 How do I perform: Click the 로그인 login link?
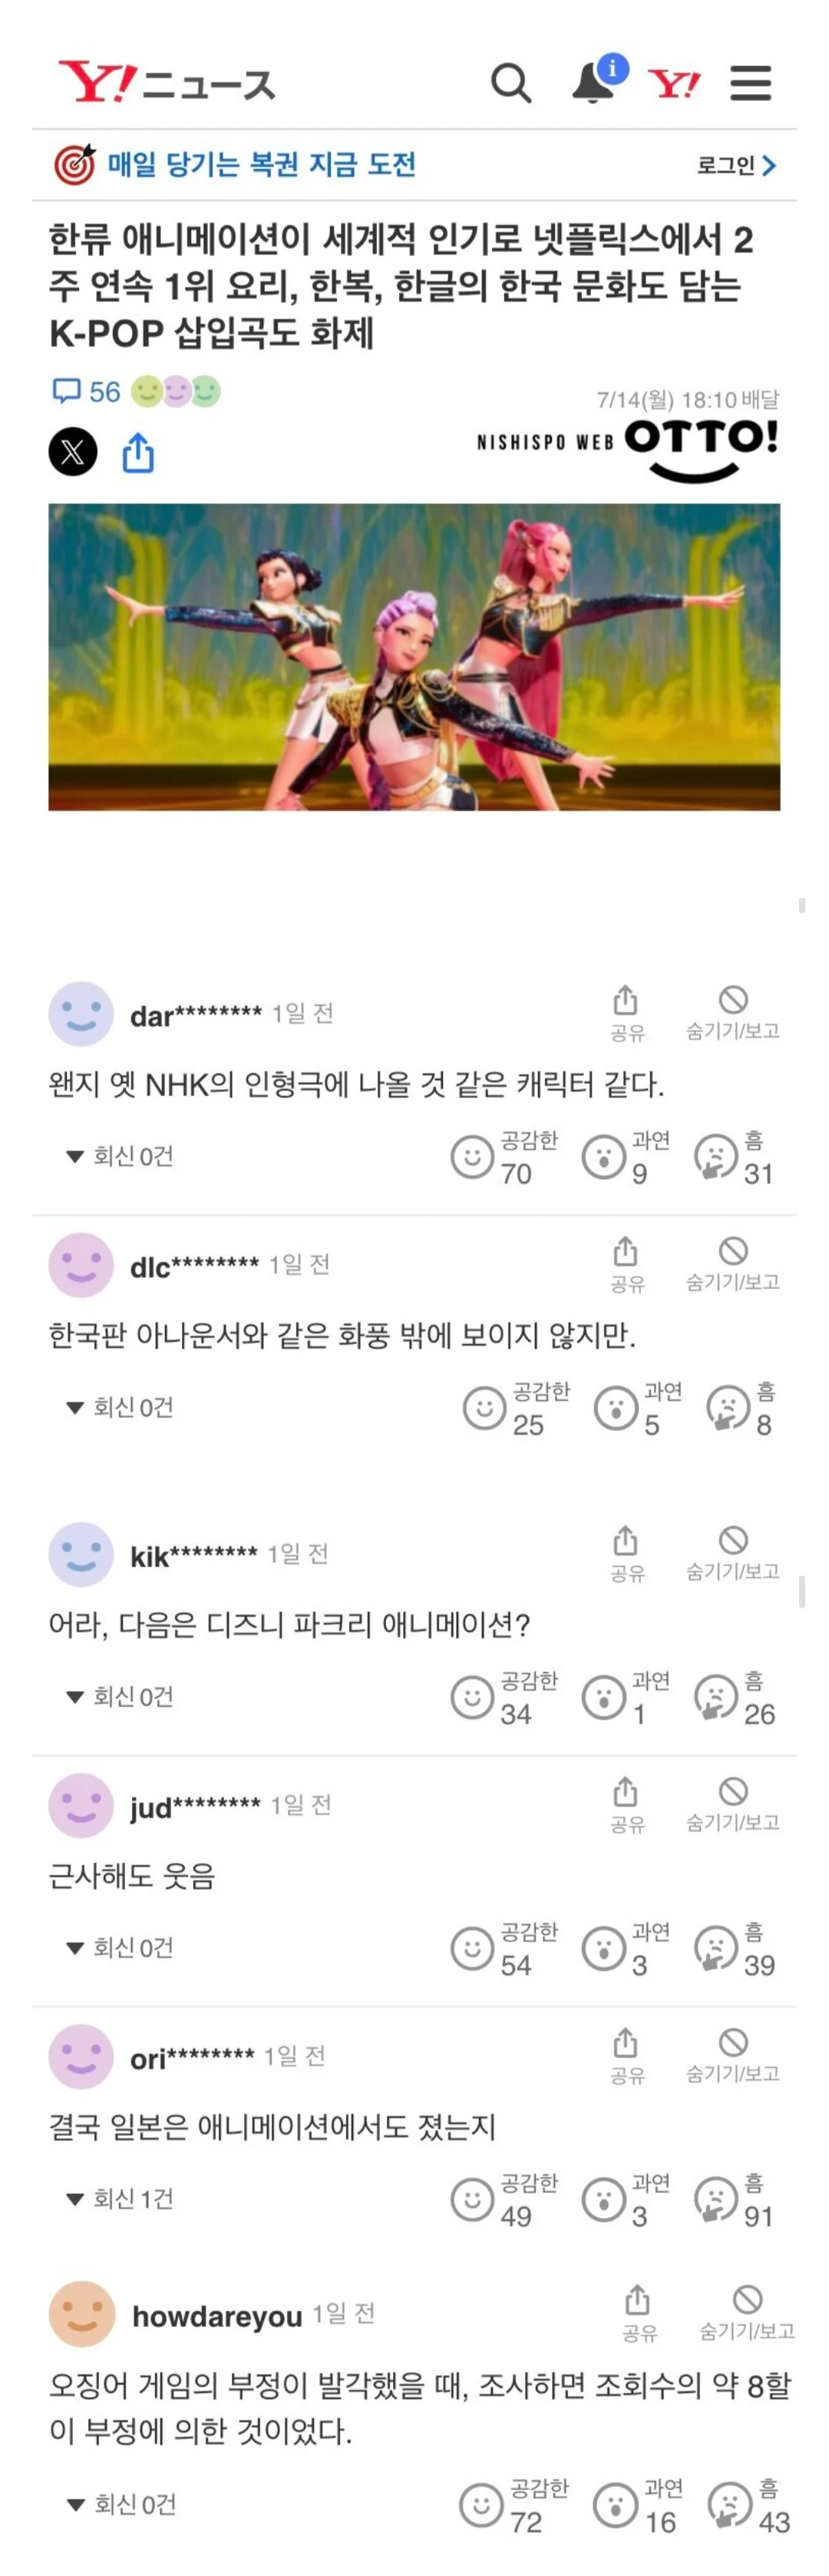tap(737, 165)
